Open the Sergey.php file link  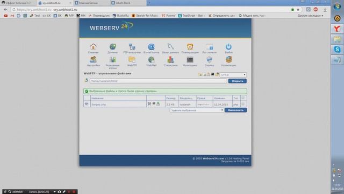click(98, 105)
